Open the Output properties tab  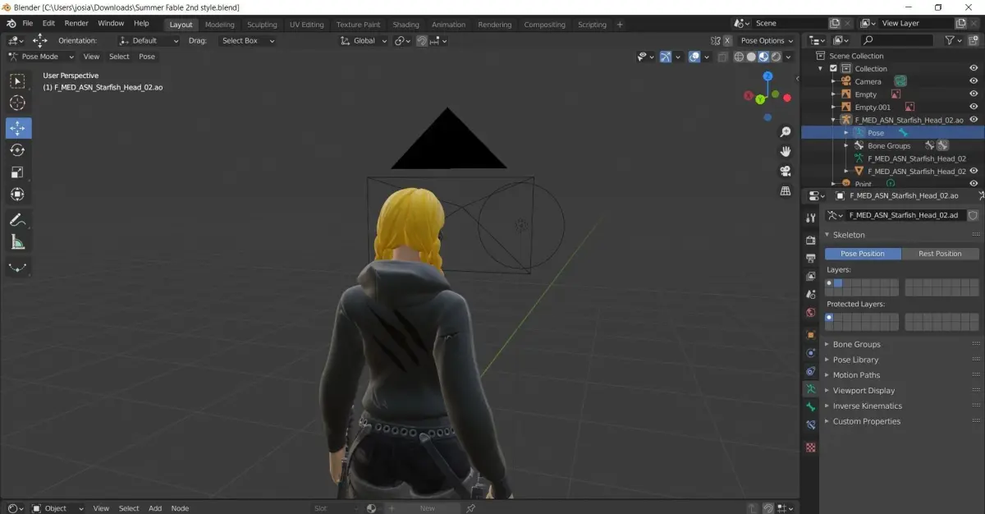coord(811,258)
